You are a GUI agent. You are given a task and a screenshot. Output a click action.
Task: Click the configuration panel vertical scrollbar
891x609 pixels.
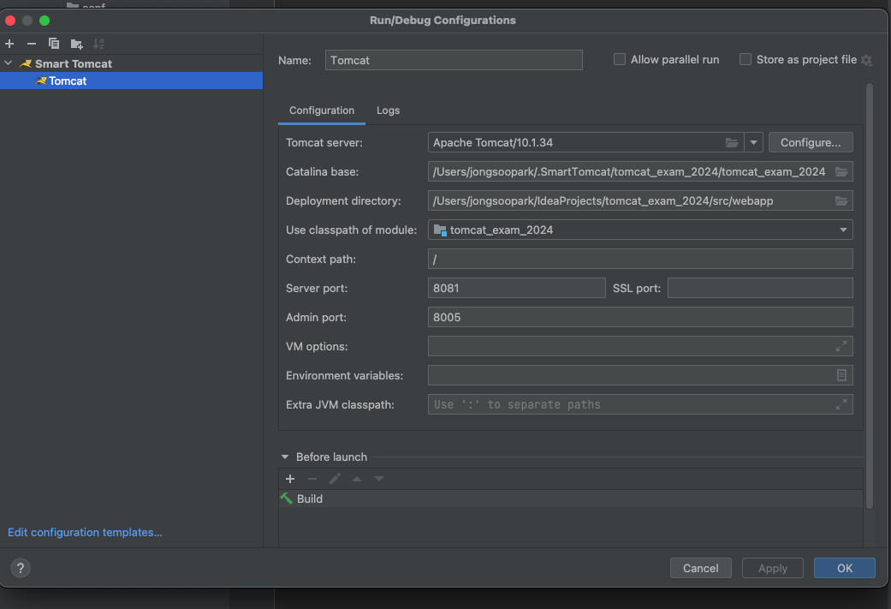click(x=870, y=296)
